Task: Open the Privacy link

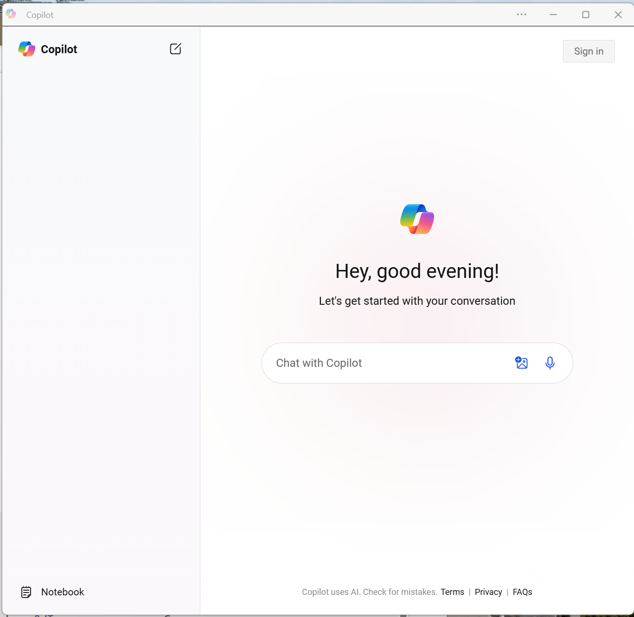Action: 488,592
